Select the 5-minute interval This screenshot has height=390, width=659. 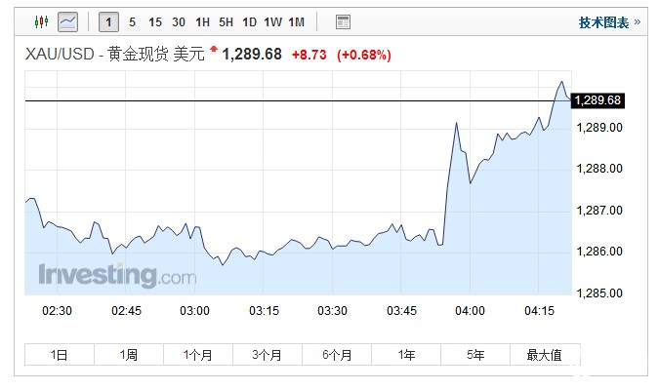click(x=133, y=21)
